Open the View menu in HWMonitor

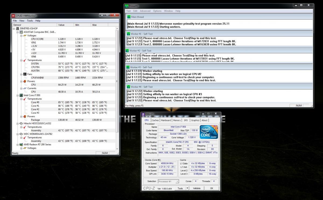22,21
